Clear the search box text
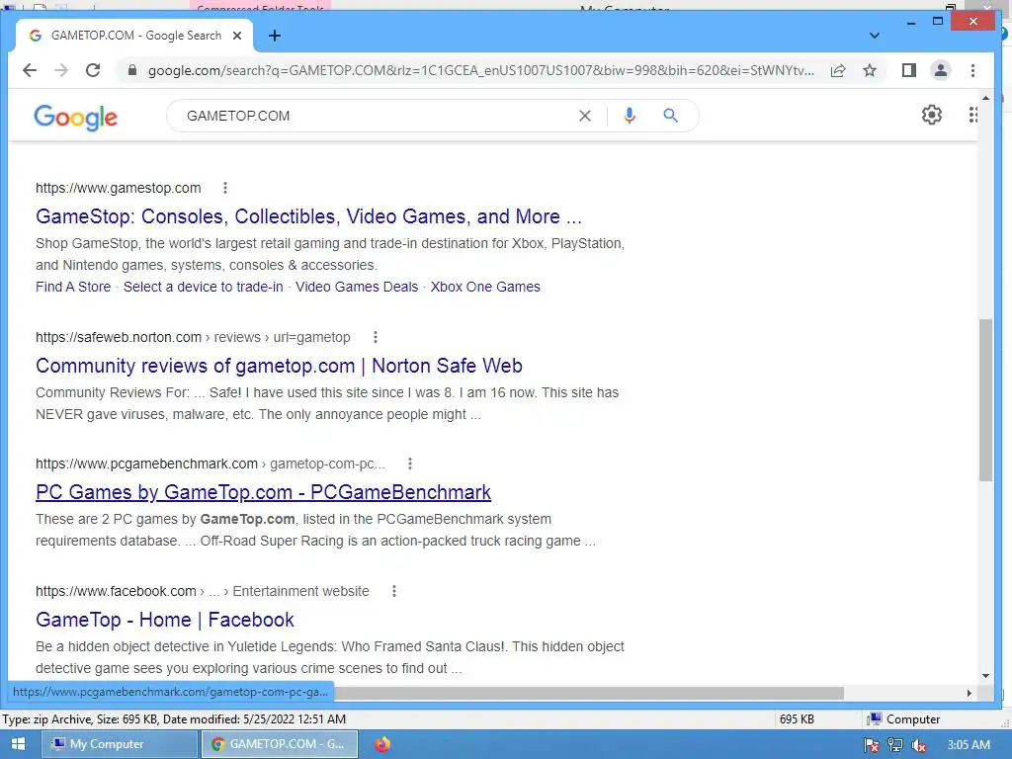The width and height of the screenshot is (1012, 759). tap(585, 116)
